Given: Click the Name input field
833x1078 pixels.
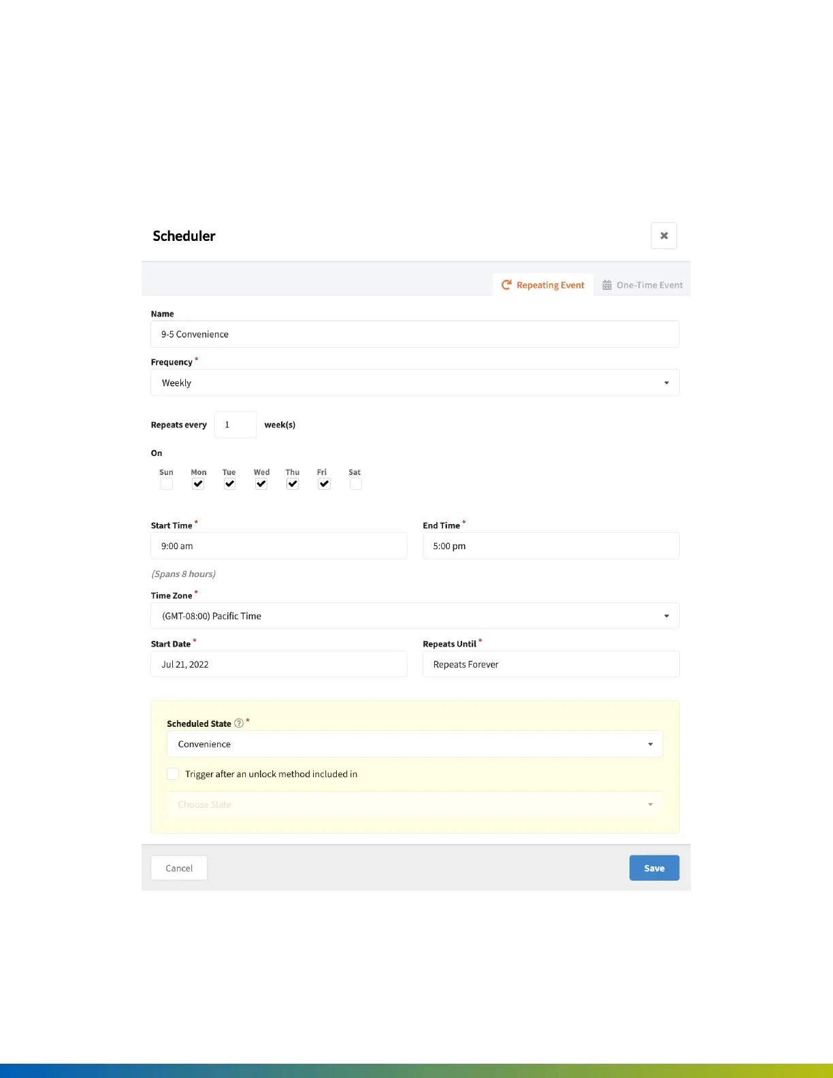Looking at the screenshot, I should 414,334.
